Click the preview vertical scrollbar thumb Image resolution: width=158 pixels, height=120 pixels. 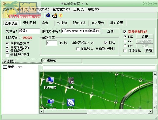click(155, 81)
